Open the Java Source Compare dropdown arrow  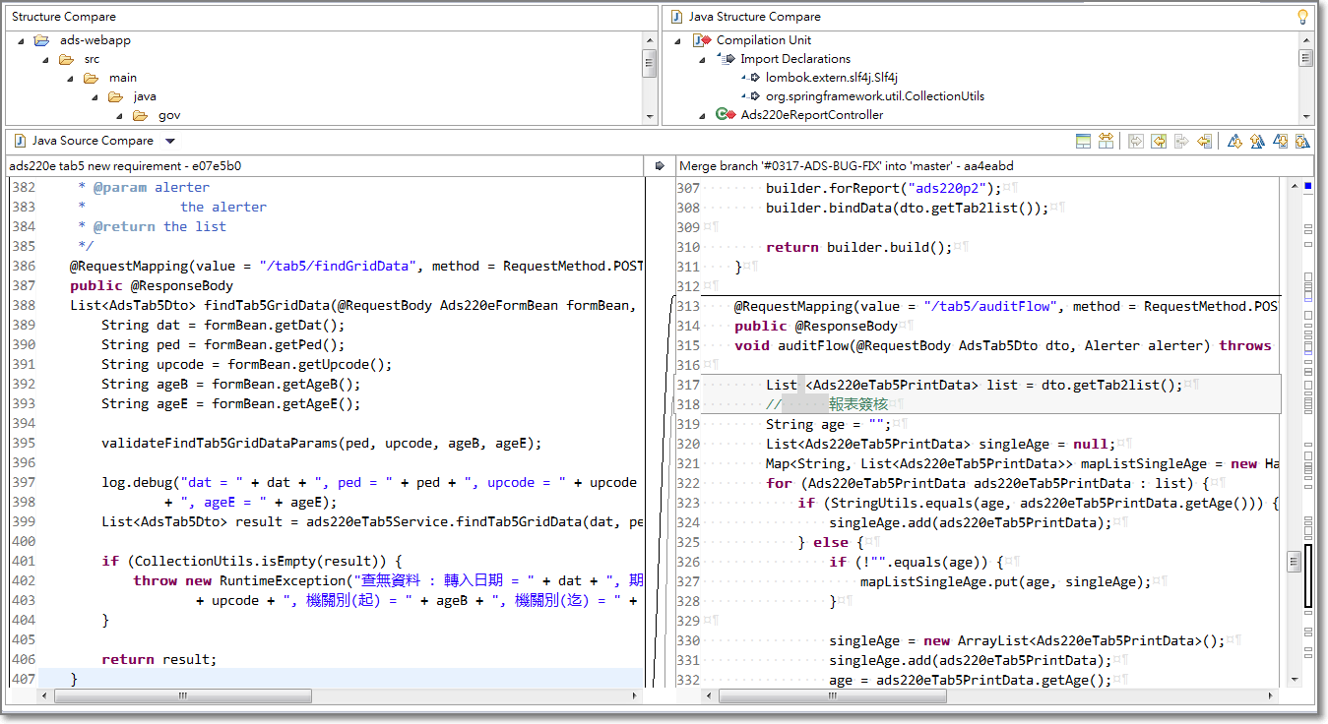[x=170, y=142]
